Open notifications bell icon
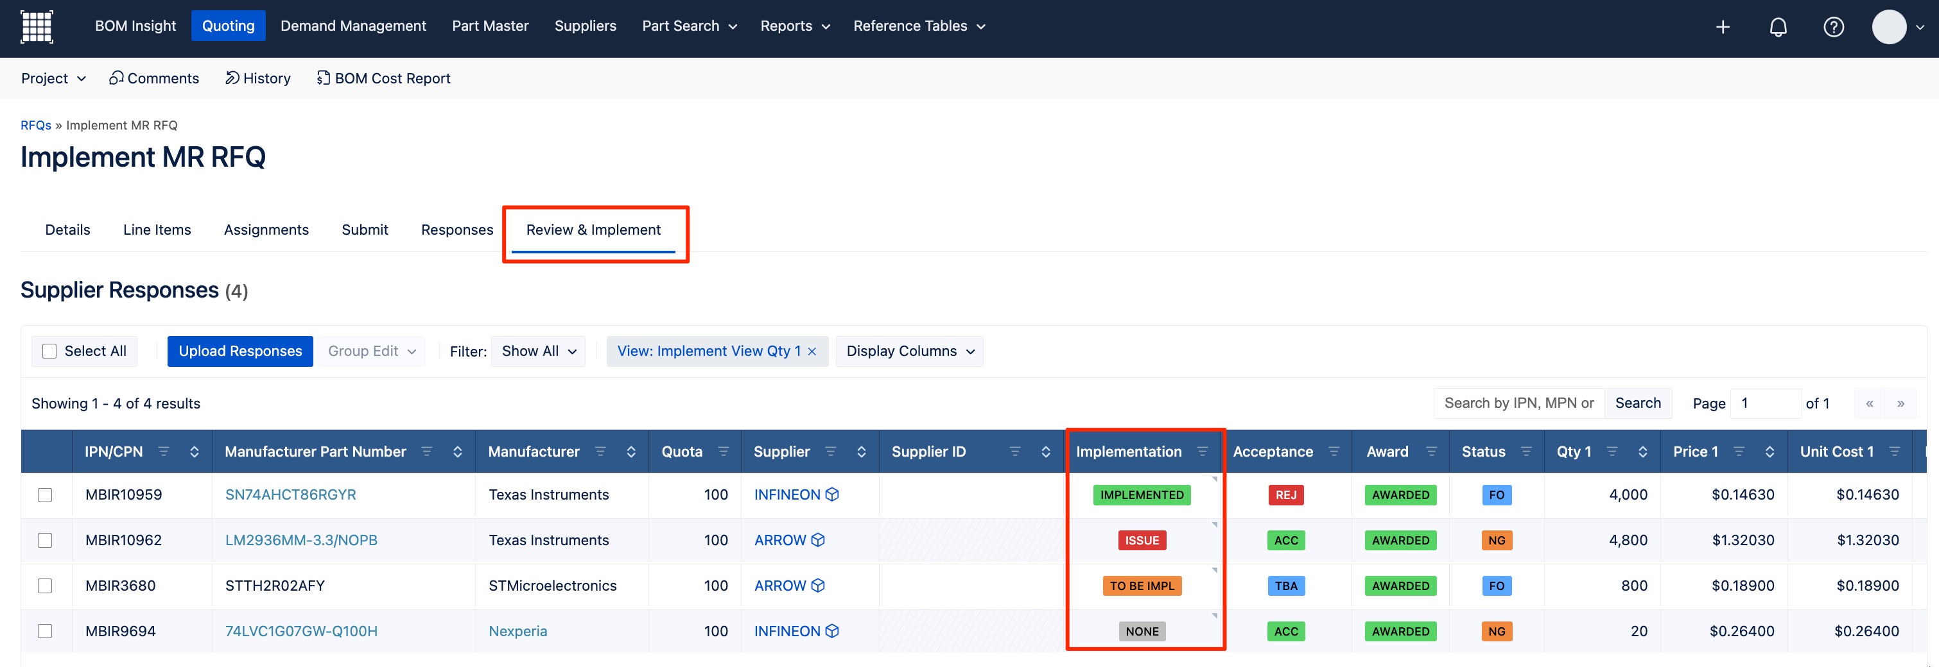This screenshot has height=667, width=1939. pos(1778,27)
